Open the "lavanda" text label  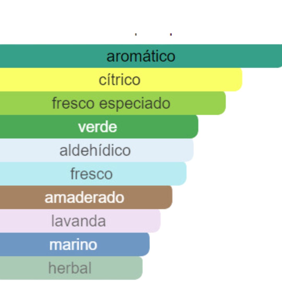coord(79,221)
